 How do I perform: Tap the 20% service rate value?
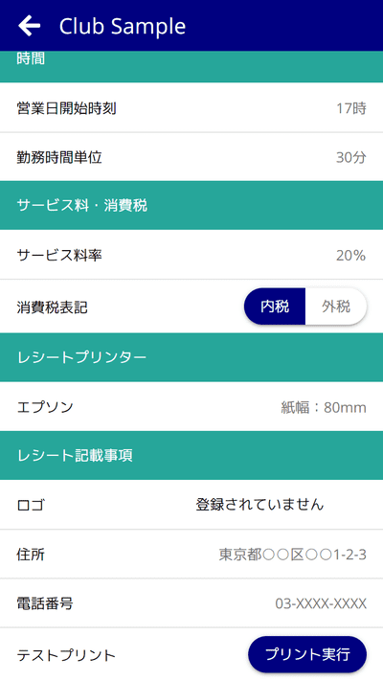(x=350, y=256)
